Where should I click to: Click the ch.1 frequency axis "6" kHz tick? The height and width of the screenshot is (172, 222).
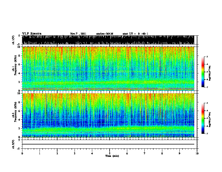(20, 64)
